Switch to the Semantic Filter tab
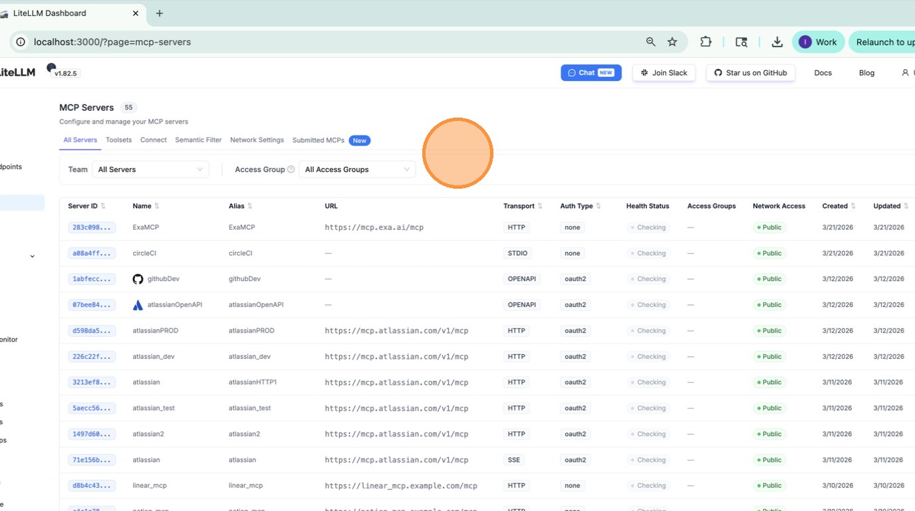 [x=198, y=140]
